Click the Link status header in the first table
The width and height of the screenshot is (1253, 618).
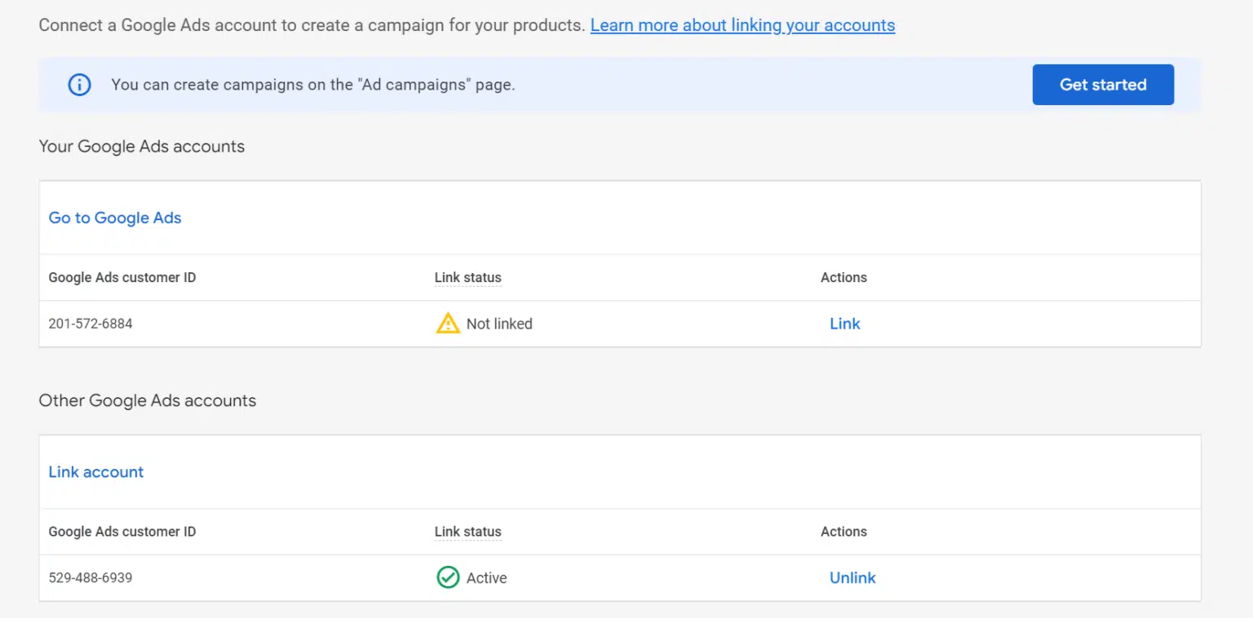point(468,277)
